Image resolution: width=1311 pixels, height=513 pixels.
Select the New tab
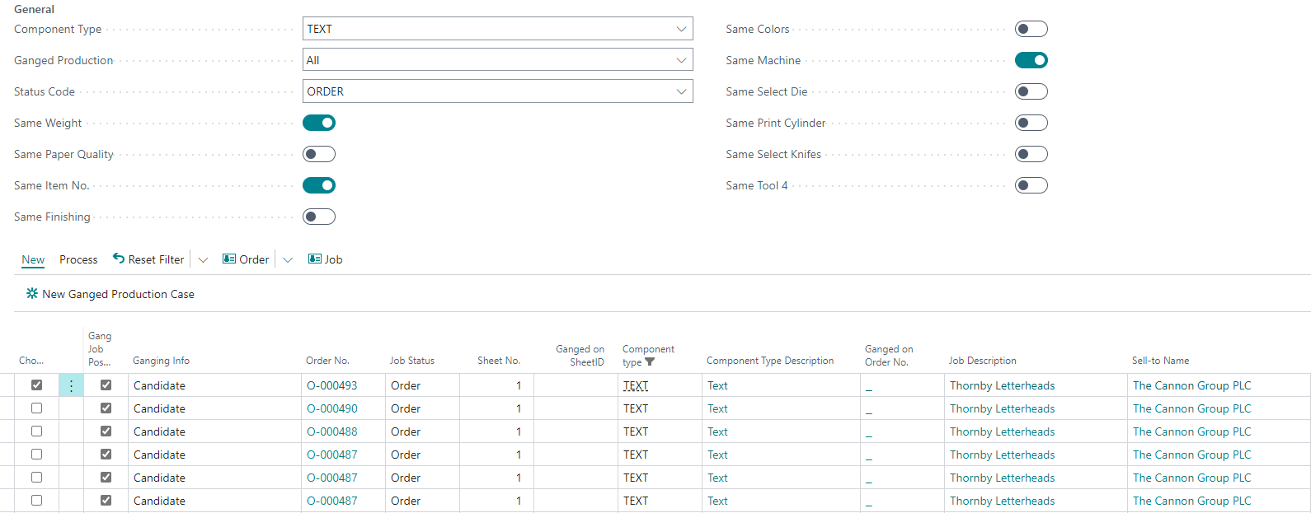point(33,259)
